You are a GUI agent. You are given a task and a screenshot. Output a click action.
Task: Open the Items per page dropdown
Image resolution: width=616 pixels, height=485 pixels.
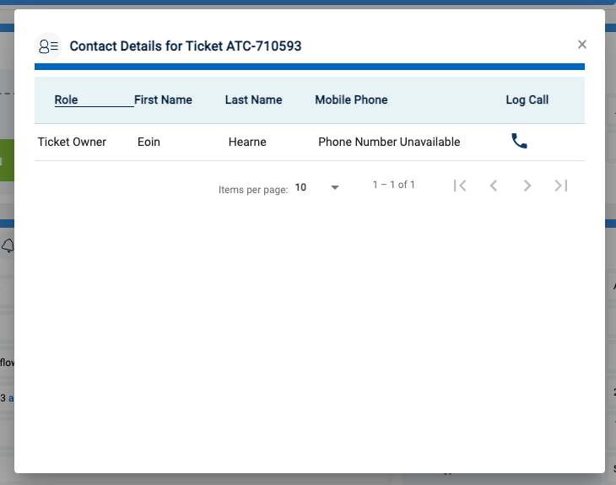[x=334, y=187]
